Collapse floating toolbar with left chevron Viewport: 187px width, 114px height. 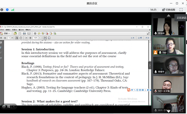(x=14, y=107)
